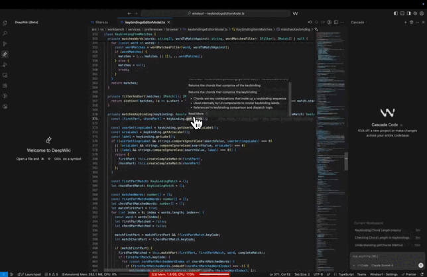This screenshot has width=427, height=277.
Task: Click the windsurf command center search box
Action: tap(215, 13)
